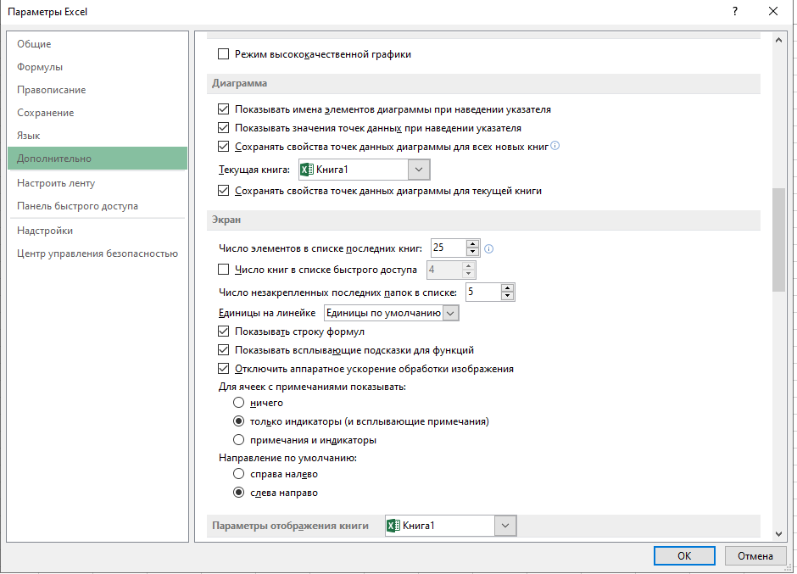
Task: Toggle function tooltips checkbox
Action: [x=223, y=350]
